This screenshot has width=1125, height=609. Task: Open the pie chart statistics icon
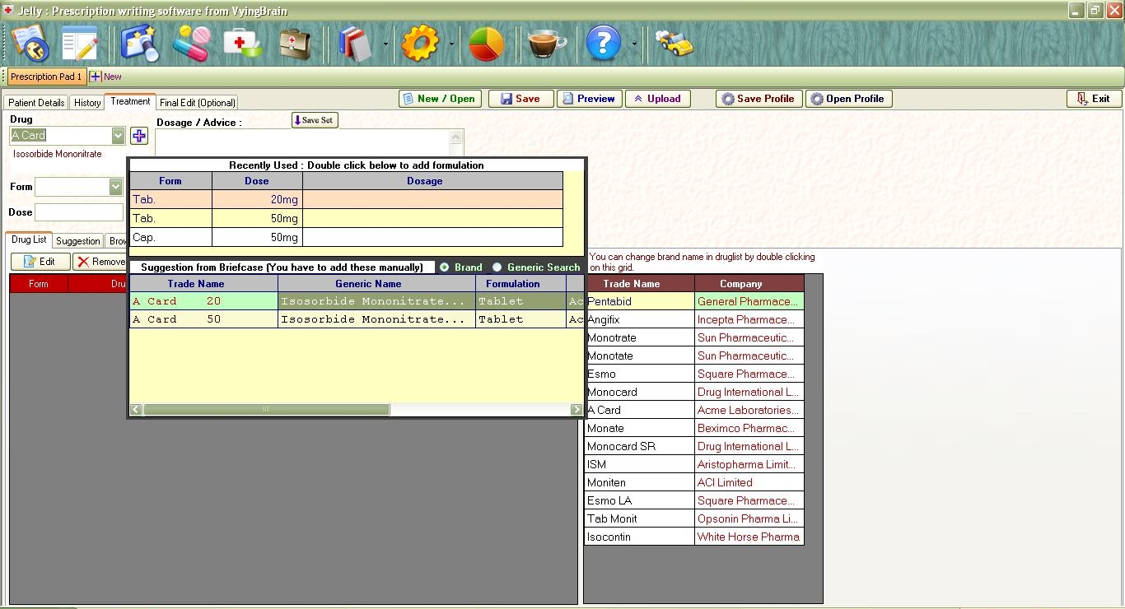486,43
